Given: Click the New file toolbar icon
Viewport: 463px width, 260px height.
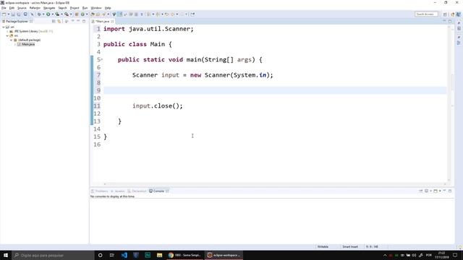Looking at the screenshot, I should (4, 14).
